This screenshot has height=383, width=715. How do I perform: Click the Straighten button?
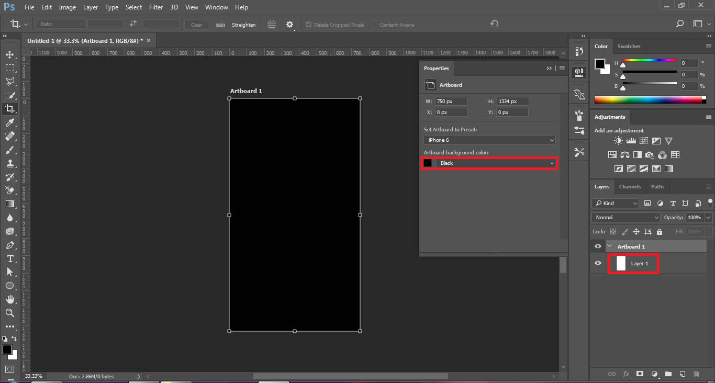pos(236,25)
